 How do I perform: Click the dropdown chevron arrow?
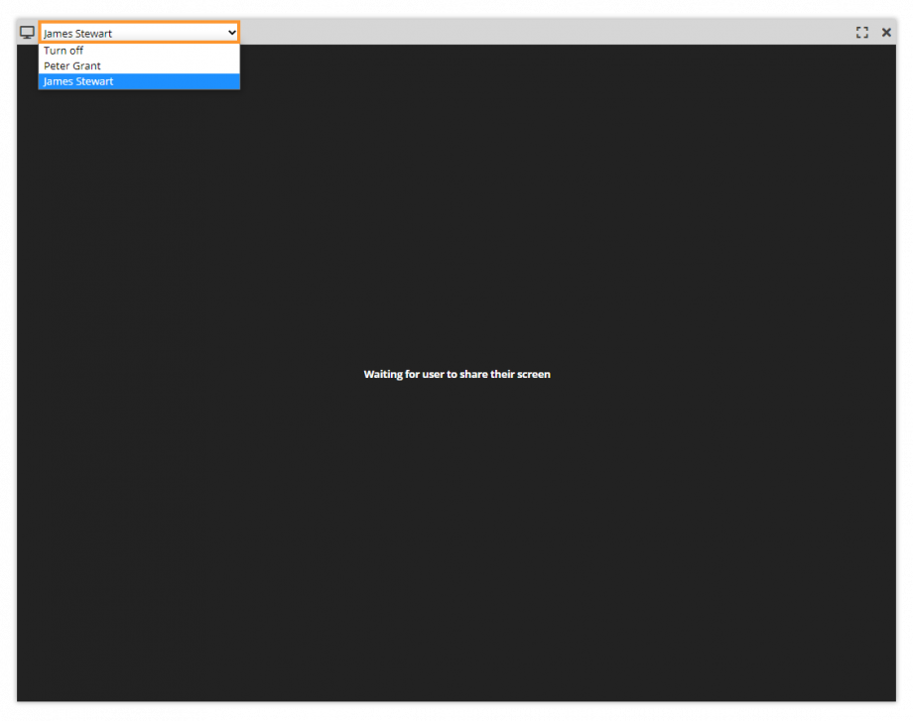(x=231, y=33)
